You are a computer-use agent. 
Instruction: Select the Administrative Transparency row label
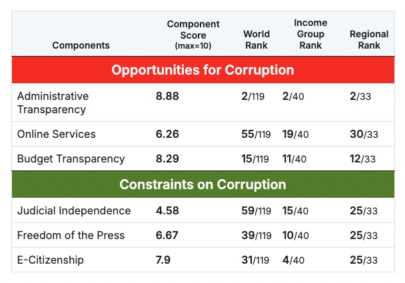(x=53, y=103)
